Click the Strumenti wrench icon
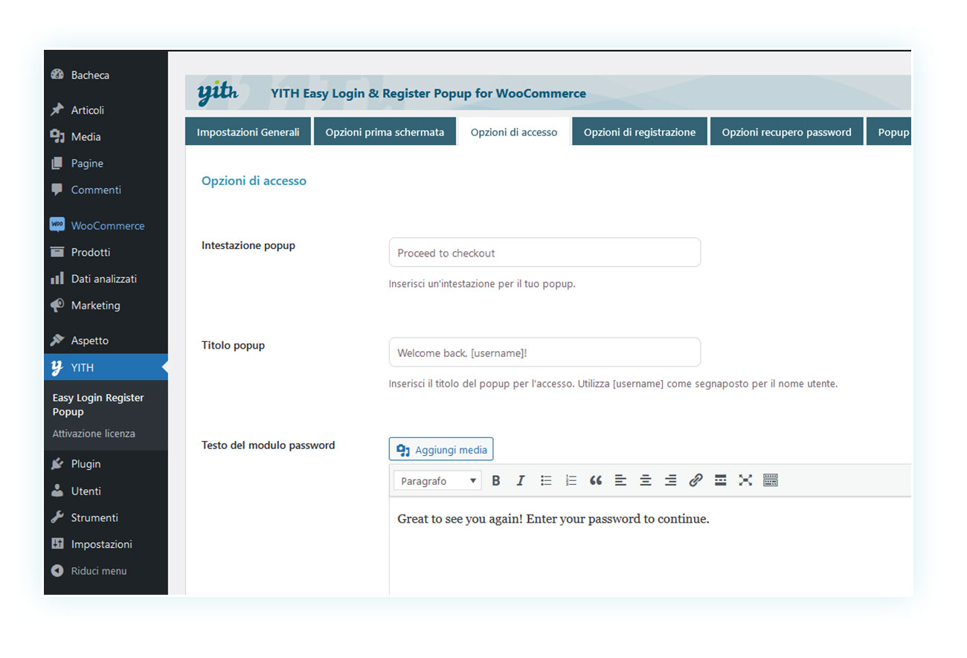This screenshot has height=658, width=967. pos(57,517)
